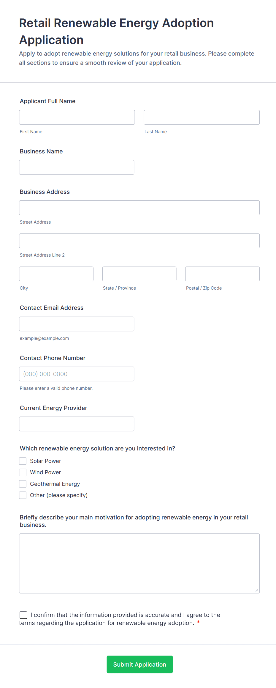This screenshot has height=688, width=276.
Task: Click the Contact Phone Number field
Action: point(77,374)
